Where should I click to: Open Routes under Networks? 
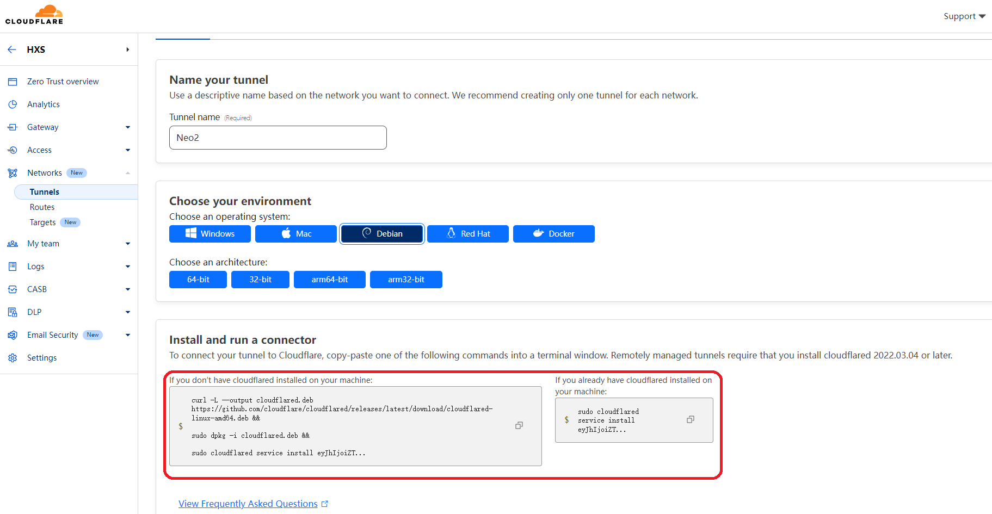click(42, 207)
